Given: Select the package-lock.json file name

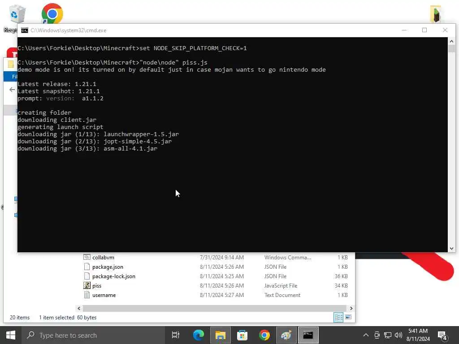Looking at the screenshot, I should click(x=113, y=276).
